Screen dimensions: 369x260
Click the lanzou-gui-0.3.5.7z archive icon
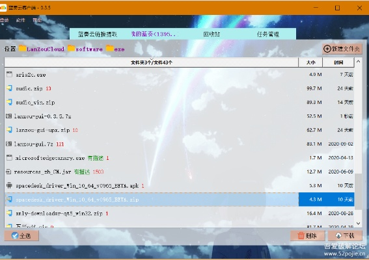tap(8, 116)
